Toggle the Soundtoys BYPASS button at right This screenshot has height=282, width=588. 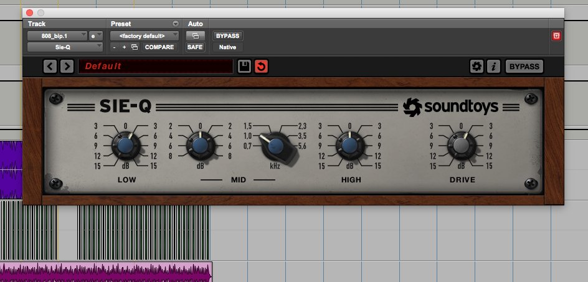pos(524,67)
